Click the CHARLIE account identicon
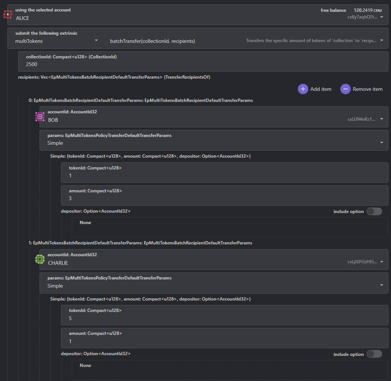The width and height of the screenshot is (391, 381). tap(40, 259)
